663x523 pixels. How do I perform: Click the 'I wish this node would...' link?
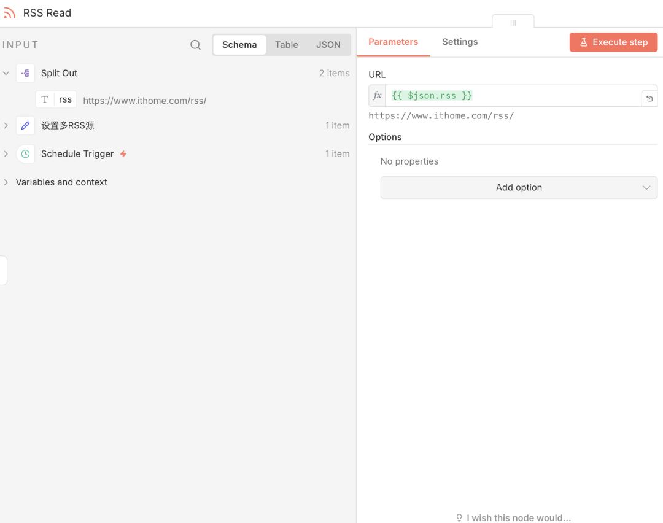(513, 517)
